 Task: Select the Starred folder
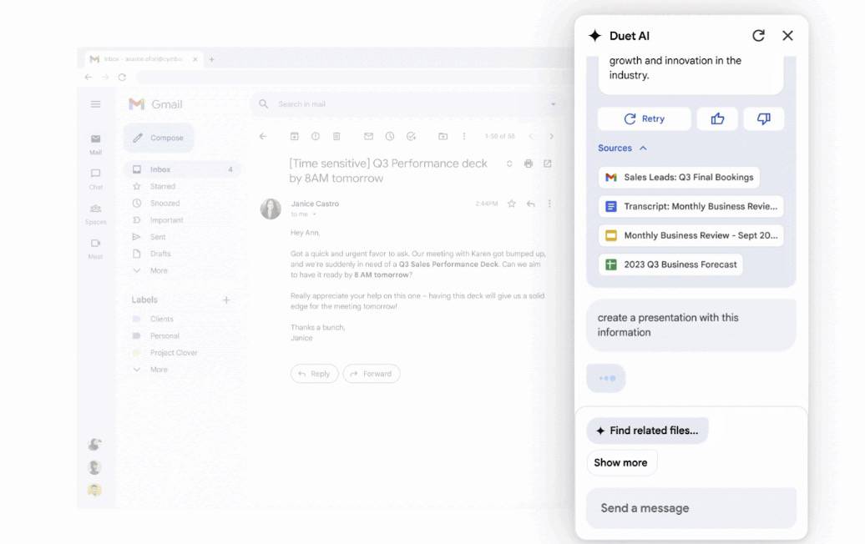163,187
